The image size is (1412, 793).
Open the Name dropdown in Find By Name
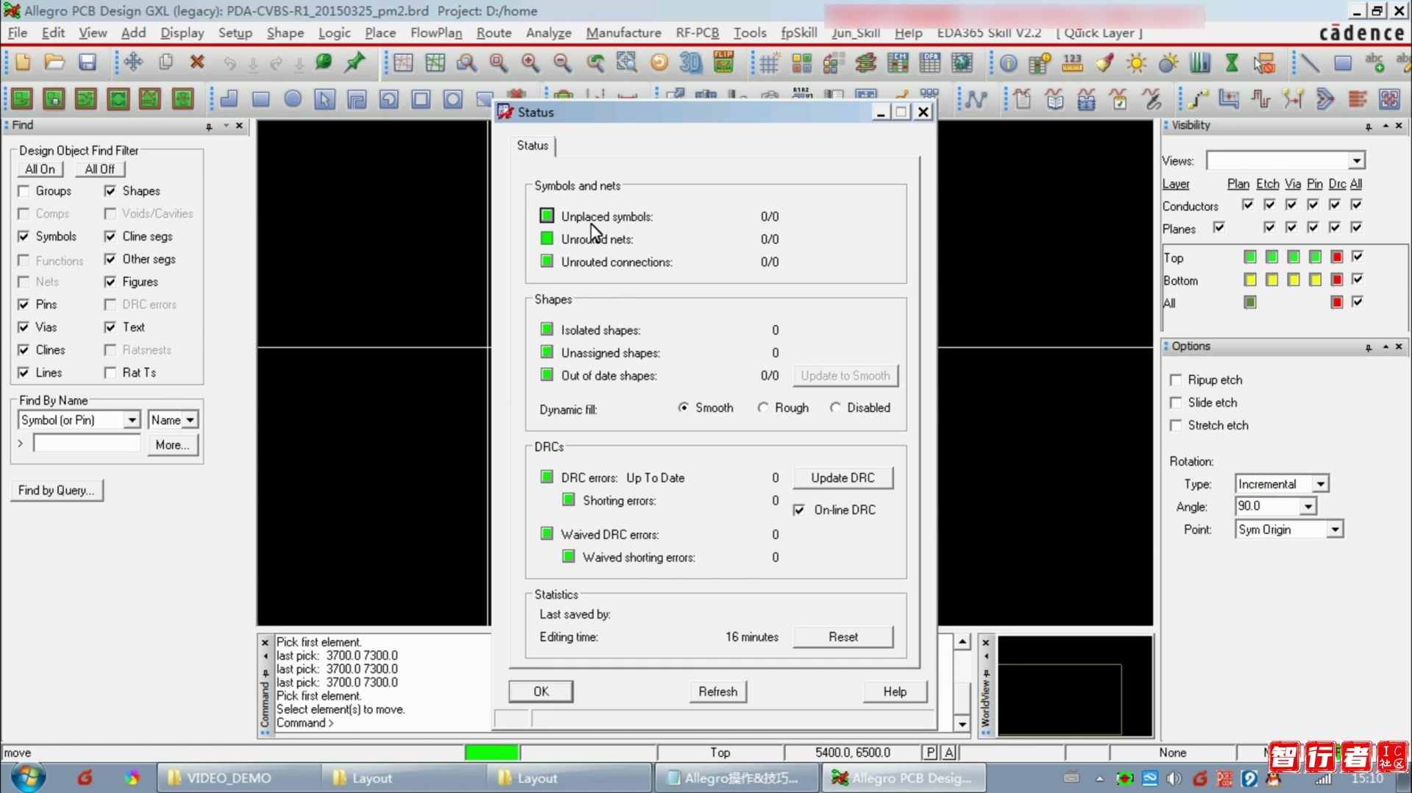(x=190, y=420)
